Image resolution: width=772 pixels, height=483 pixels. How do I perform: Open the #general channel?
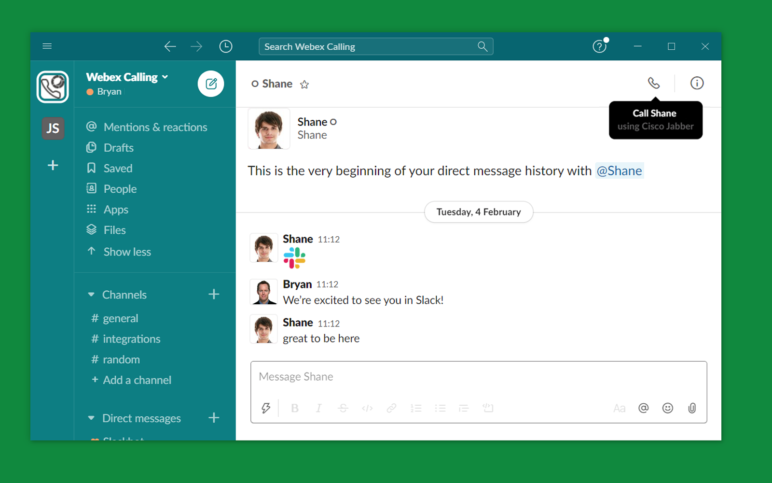[115, 318]
